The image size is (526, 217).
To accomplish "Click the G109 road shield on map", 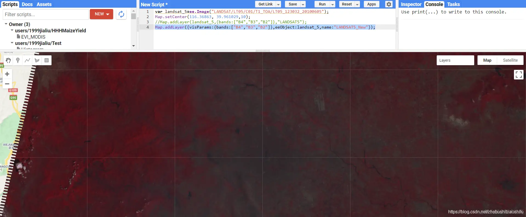I will pyautogui.click(x=13, y=90).
